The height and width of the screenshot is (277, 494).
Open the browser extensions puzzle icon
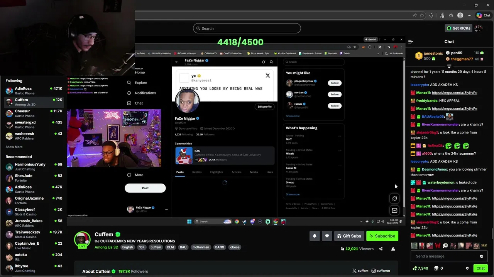click(x=431, y=15)
